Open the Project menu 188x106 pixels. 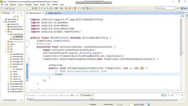coord(43,5)
